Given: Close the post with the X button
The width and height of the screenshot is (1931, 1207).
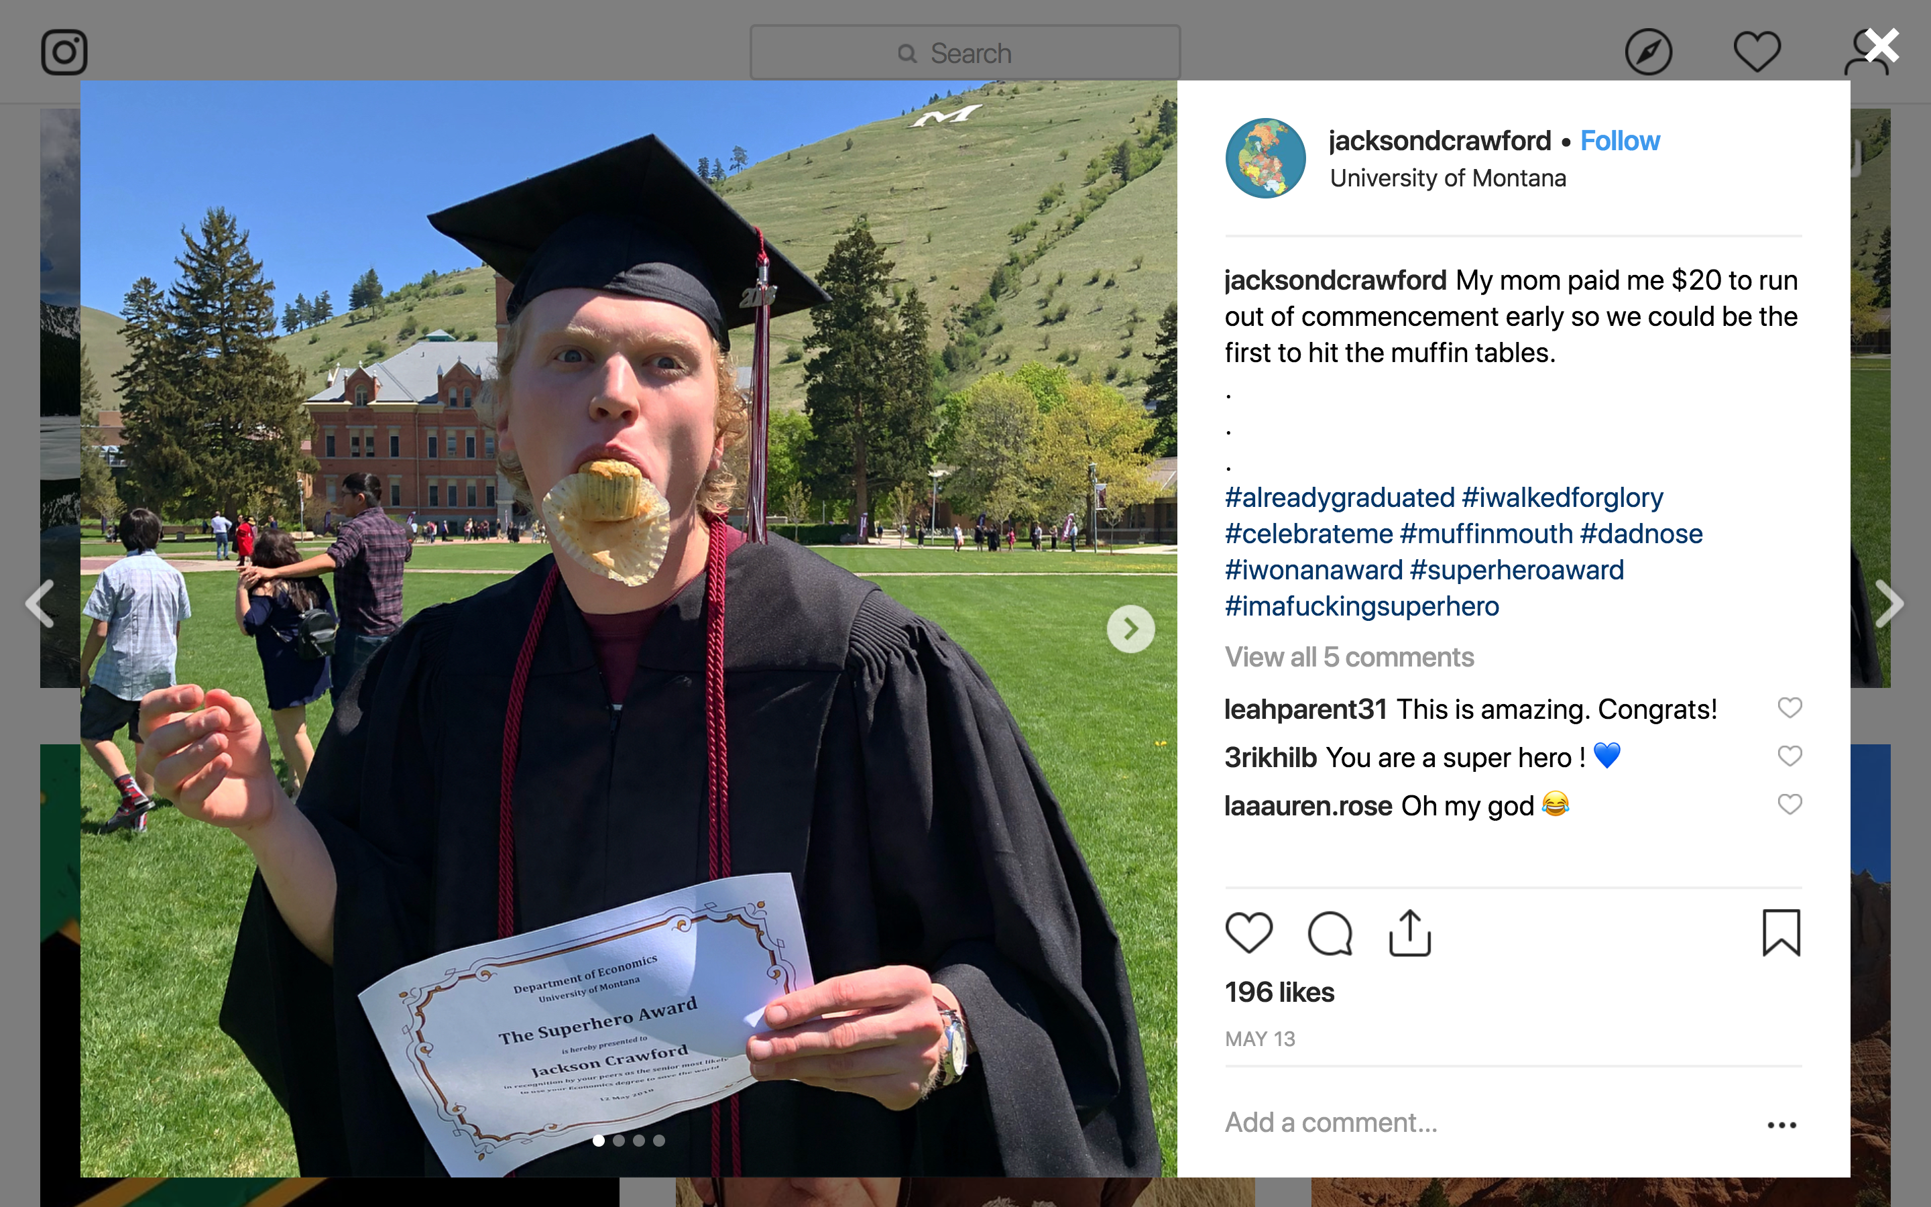Looking at the screenshot, I should click(x=1882, y=46).
